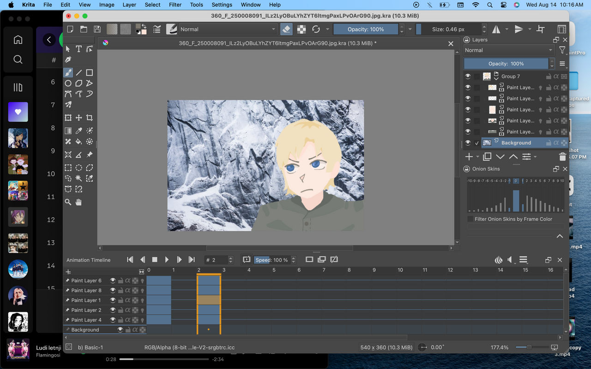Step to the next frame
The height and width of the screenshot is (369, 591).
click(x=179, y=260)
